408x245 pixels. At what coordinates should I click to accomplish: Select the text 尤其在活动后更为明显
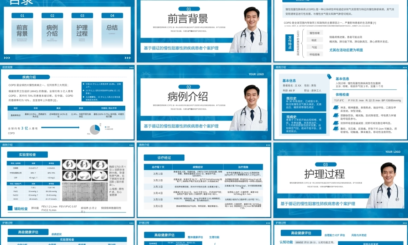(346, 50)
